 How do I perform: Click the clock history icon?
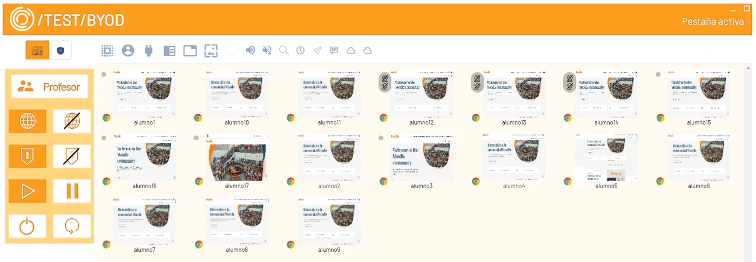click(300, 51)
